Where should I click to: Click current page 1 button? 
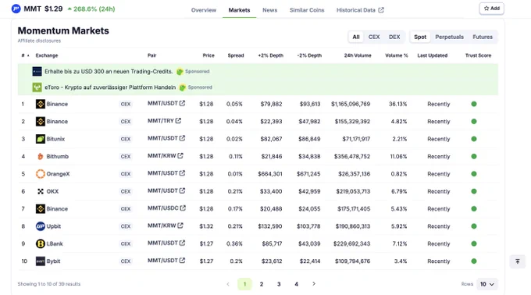pyautogui.click(x=244, y=284)
